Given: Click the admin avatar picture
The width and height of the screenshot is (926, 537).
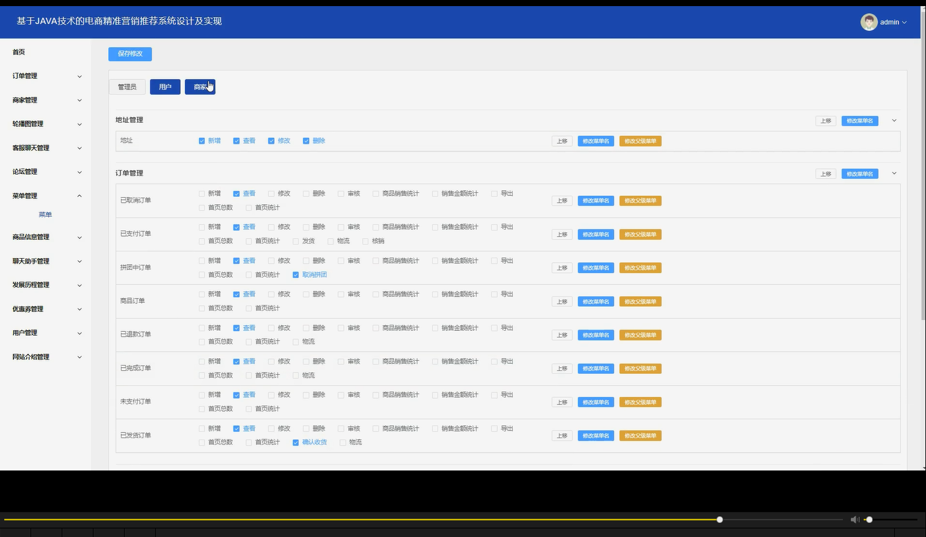Looking at the screenshot, I should tap(869, 22).
